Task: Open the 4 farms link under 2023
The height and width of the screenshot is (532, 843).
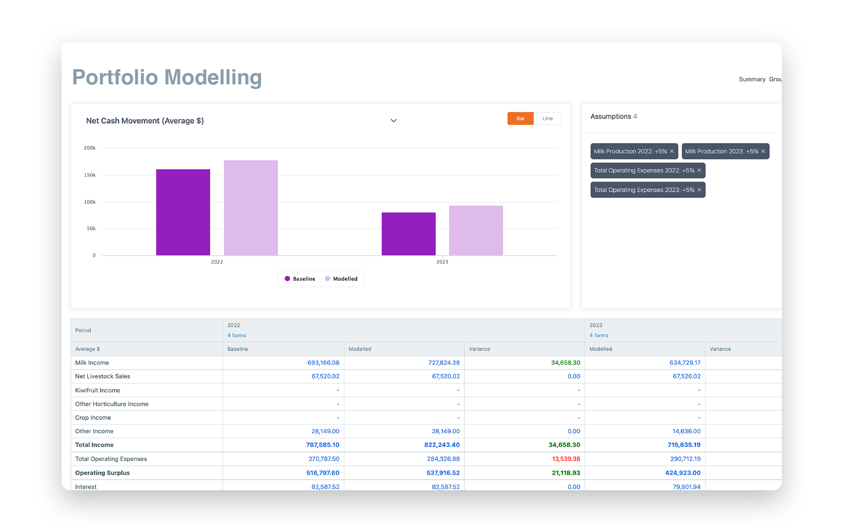Action: [x=599, y=335]
